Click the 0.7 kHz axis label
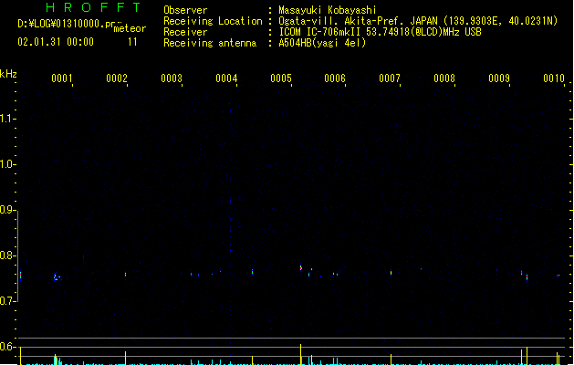Viewport: 574px width, 365px height. [7, 301]
